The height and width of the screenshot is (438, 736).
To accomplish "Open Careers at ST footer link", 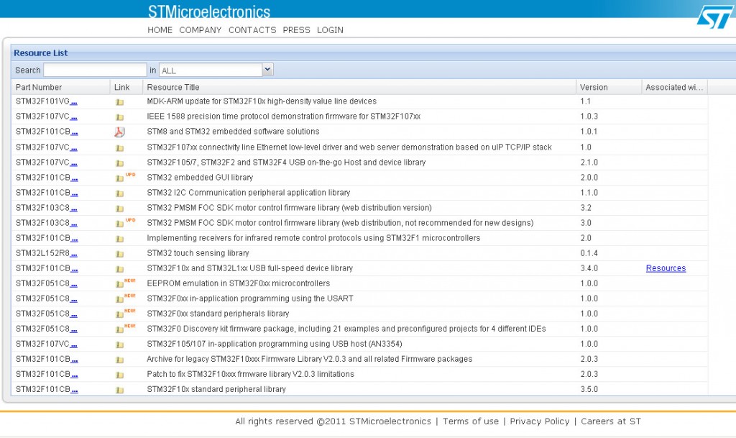I will 611,421.
